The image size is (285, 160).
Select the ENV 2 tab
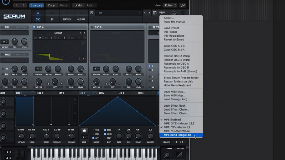pyautogui.click(x=40, y=93)
